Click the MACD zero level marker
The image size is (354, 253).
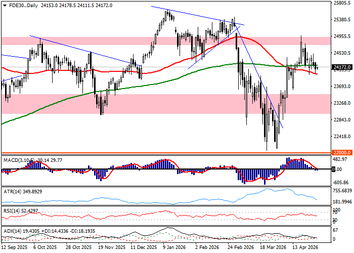click(333, 169)
